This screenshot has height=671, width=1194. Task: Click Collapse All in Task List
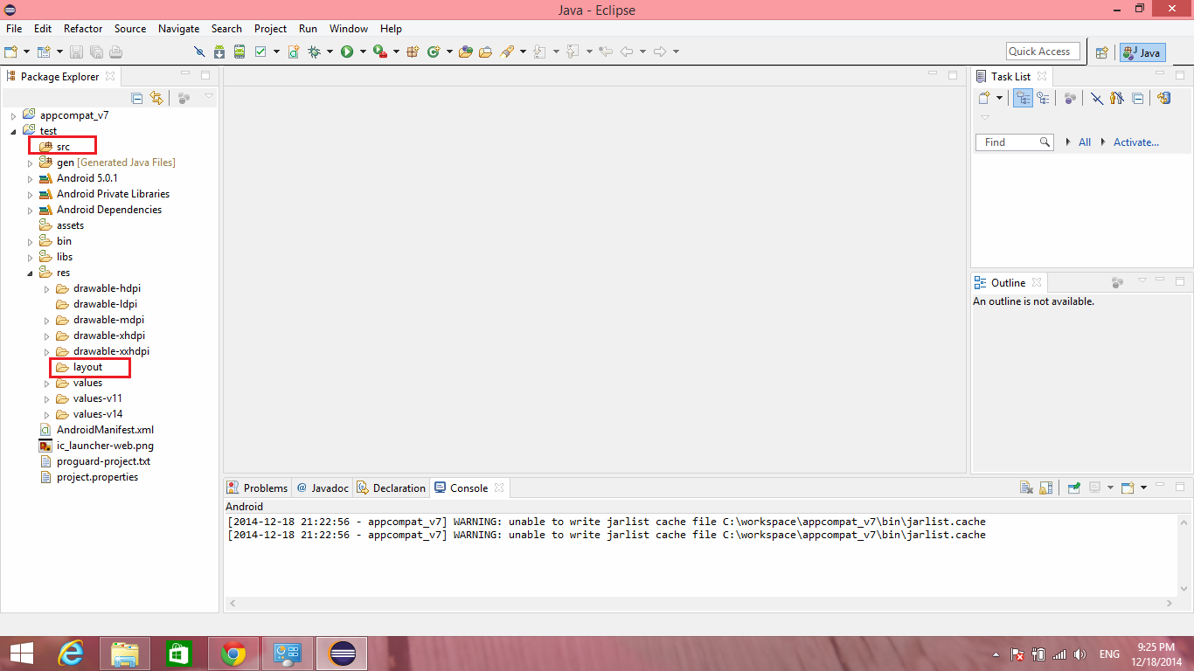[1137, 98]
